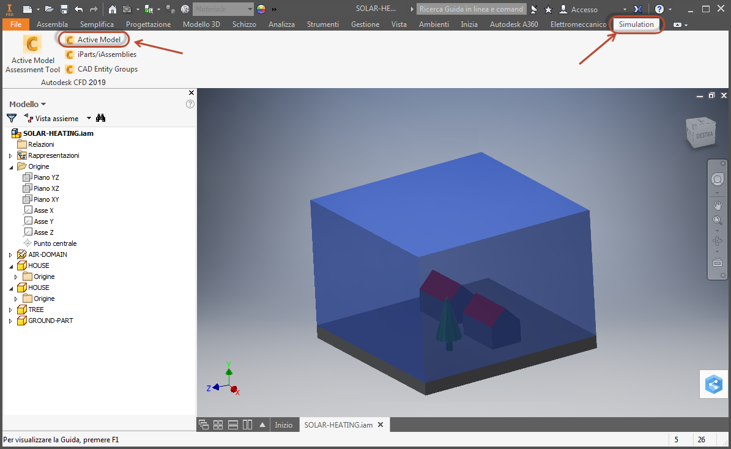
Task: Click the Autodesk Exchange X icon
Action: [x=638, y=9]
